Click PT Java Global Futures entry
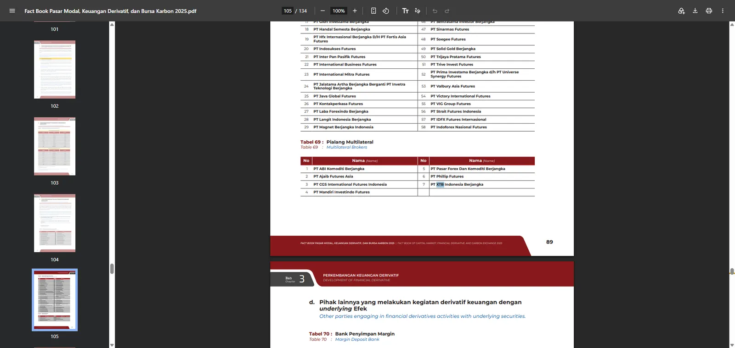The height and width of the screenshot is (348, 735). coord(334,96)
